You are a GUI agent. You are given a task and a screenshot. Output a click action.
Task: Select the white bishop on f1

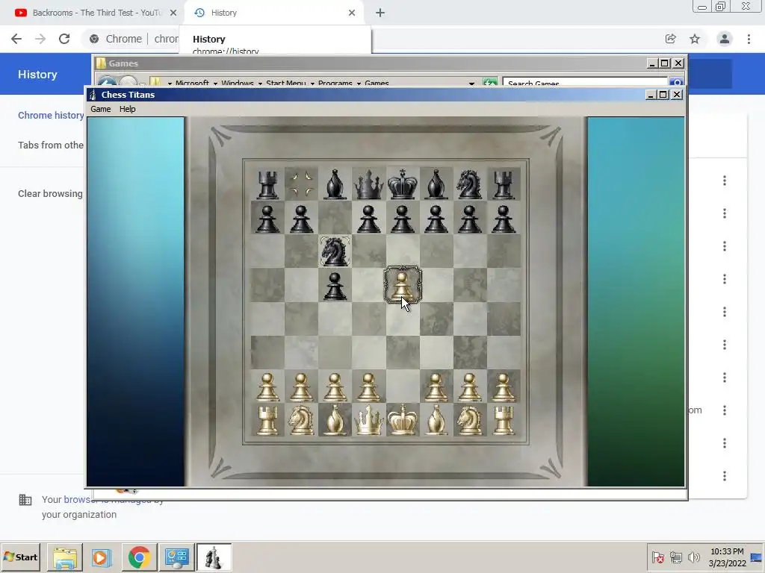click(x=436, y=420)
